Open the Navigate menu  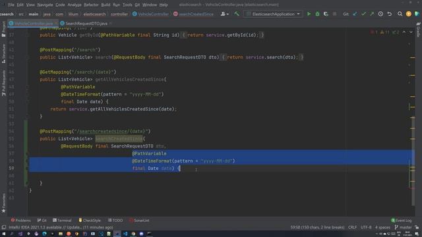45,5
